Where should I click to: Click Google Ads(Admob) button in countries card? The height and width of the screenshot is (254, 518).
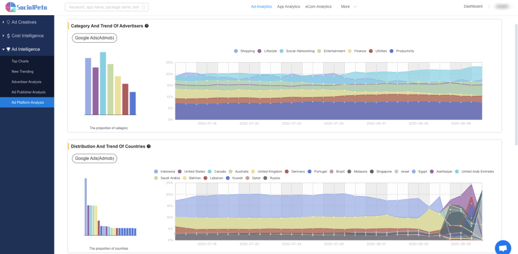coord(94,158)
